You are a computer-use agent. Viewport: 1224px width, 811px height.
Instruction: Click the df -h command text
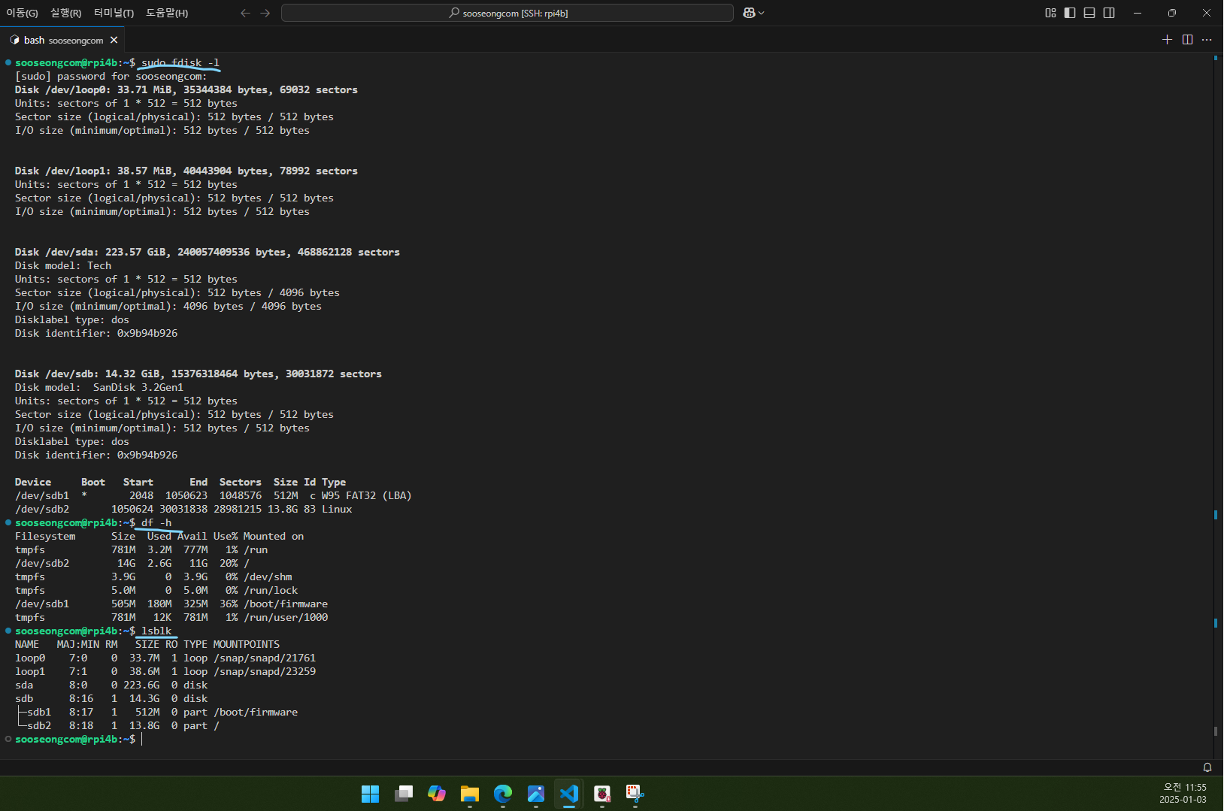[x=156, y=522]
